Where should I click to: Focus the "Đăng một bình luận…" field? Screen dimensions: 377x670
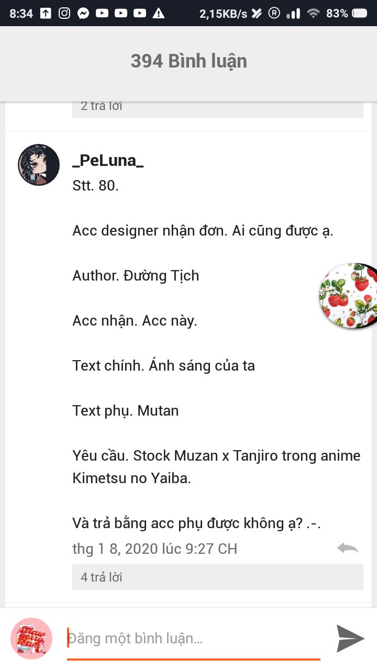click(194, 639)
